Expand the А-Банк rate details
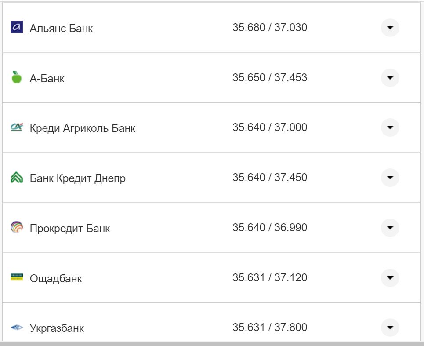 [x=390, y=77]
